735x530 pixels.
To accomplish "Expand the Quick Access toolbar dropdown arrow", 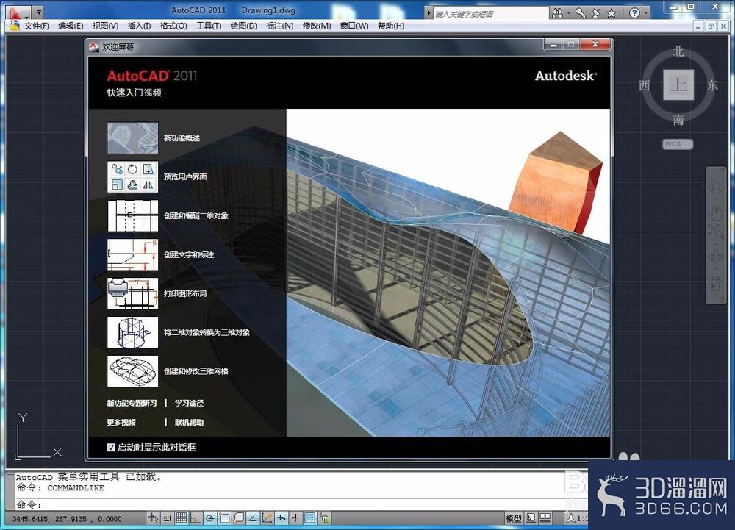I will click(x=39, y=11).
